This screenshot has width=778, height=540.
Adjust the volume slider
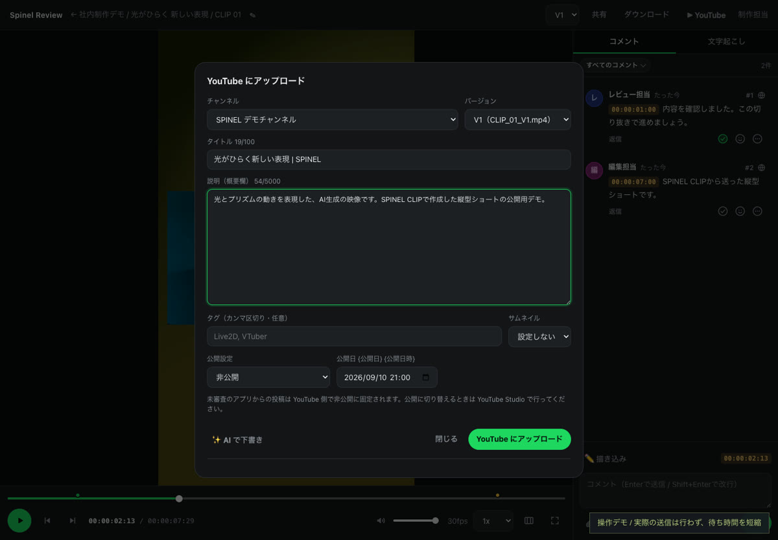point(416,521)
